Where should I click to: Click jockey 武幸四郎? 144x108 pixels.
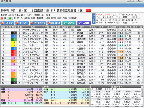click(x=81, y=83)
